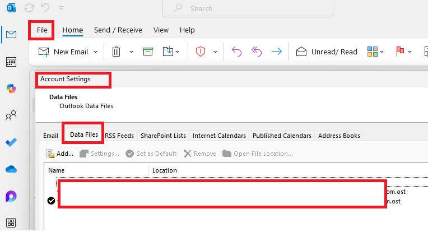Open OneDrive cloud icon in sidebar
This screenshot has width=428, height=232.
coord(11,169)
